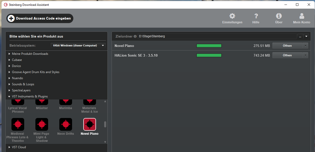Select Materials Metal & Ice product icon
Screen dimensions: 315x152
click(x=90, y=102)
